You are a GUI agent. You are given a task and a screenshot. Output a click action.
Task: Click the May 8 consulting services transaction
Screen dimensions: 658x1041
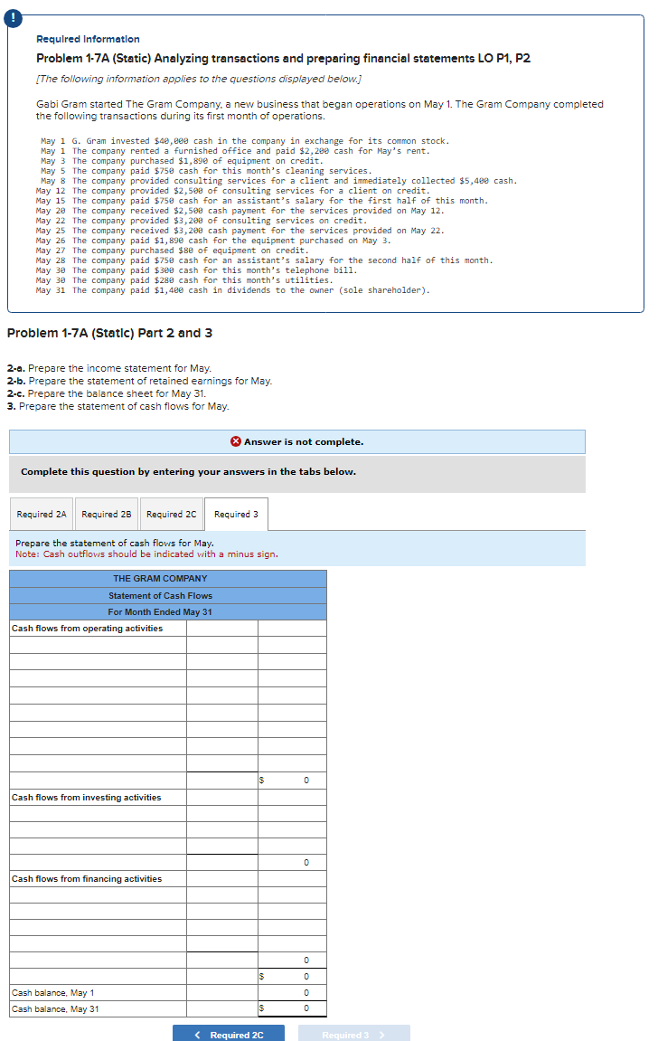point(278,181)
